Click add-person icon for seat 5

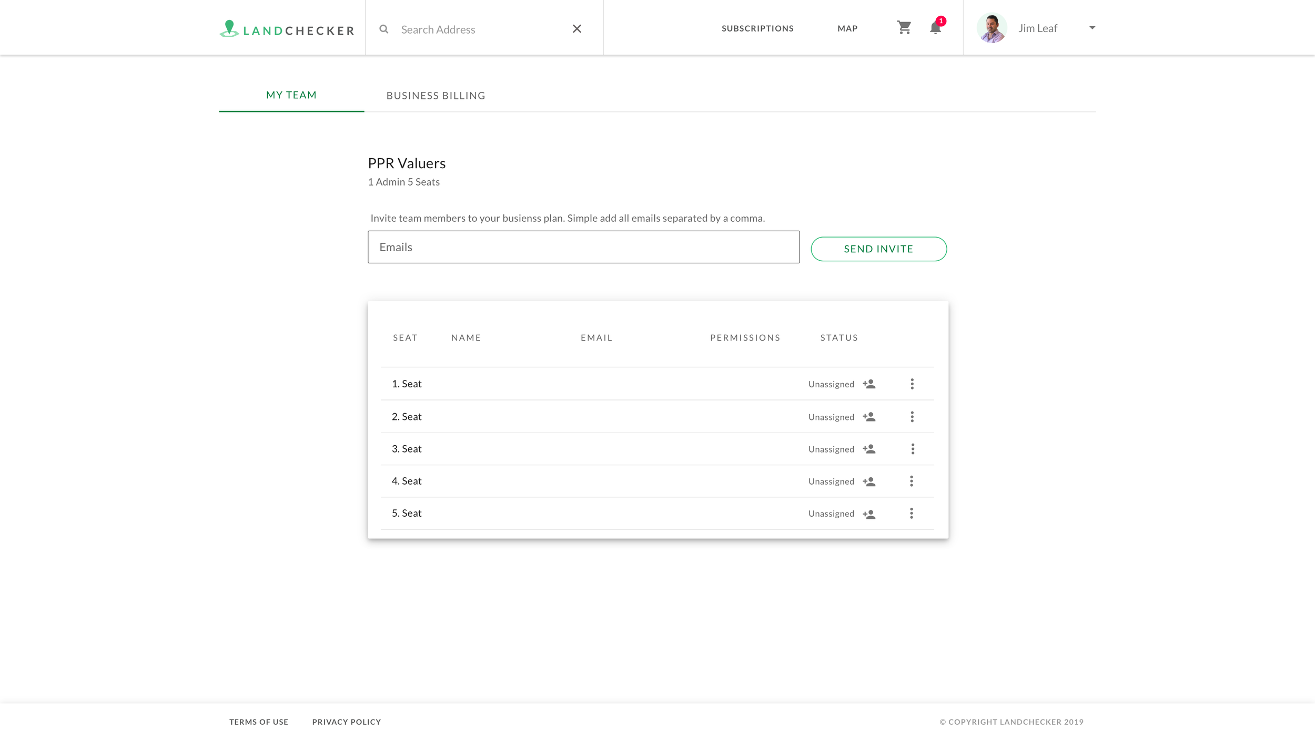869,514
